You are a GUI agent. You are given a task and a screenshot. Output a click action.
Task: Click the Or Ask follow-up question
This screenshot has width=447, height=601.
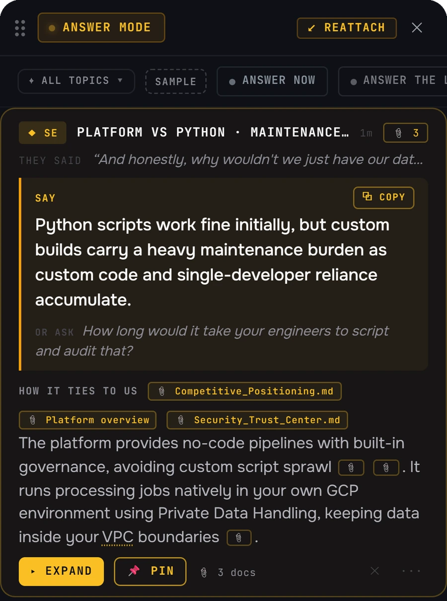tap(212, 341)
